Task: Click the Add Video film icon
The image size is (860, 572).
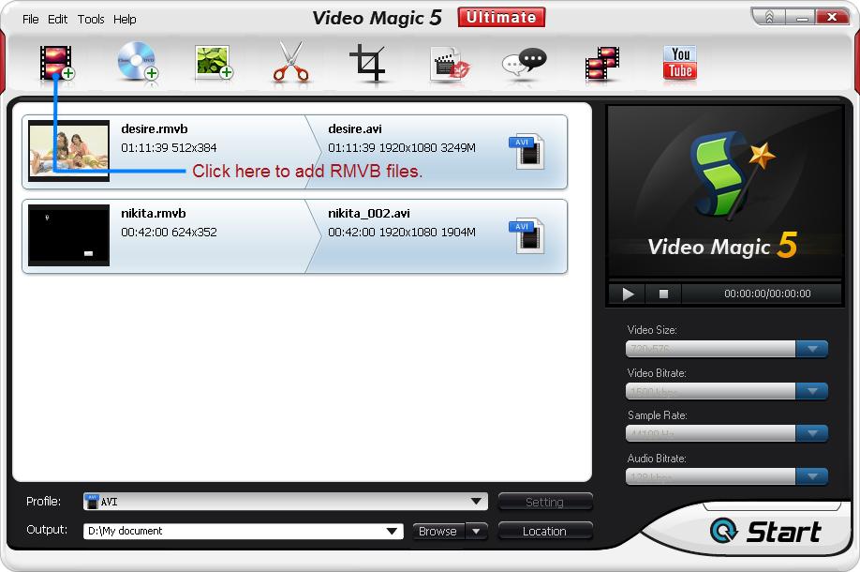Action: [x=56, y=63]
